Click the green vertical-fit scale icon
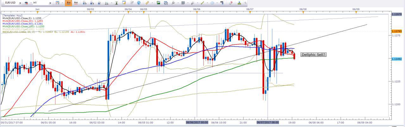The width and height of the screenshot is (405, 127). click(x=116, y=3)
